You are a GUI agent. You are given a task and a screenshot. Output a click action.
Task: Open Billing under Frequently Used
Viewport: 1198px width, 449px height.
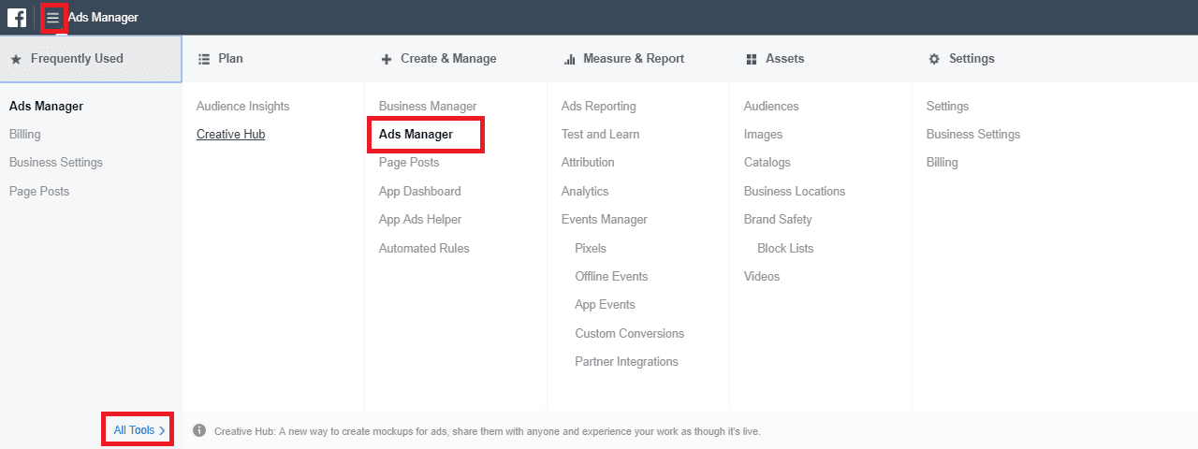[x=25, y=134]
